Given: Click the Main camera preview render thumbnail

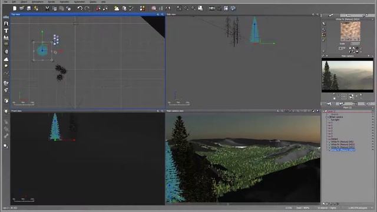Looking at the screenshot, I should click(x=348, y=75).
